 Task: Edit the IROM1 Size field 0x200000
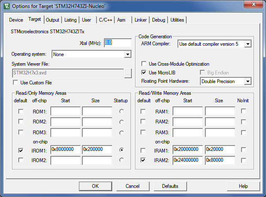[x=97, y=150]
